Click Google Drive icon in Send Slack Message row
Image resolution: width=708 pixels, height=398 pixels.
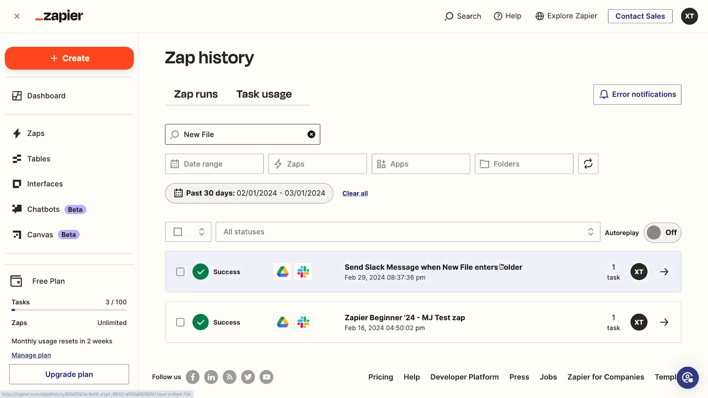click(282, 272)
